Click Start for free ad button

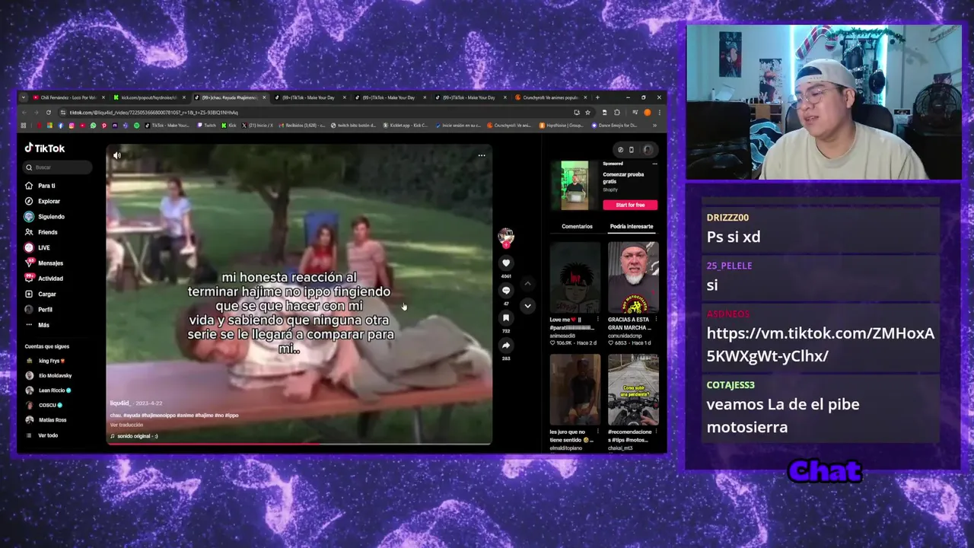(x=630, y=205)
